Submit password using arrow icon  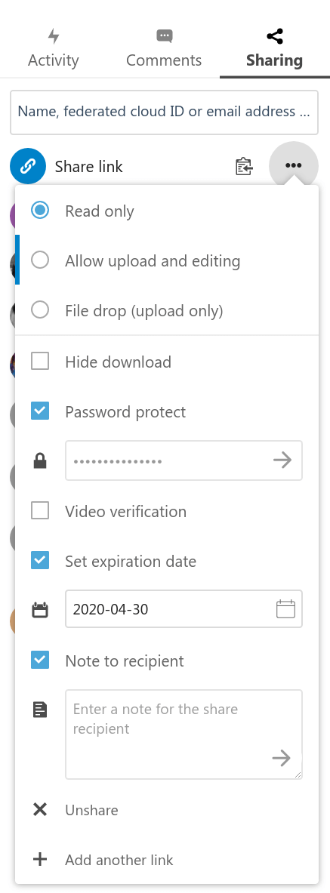click(x=282, y=460)
